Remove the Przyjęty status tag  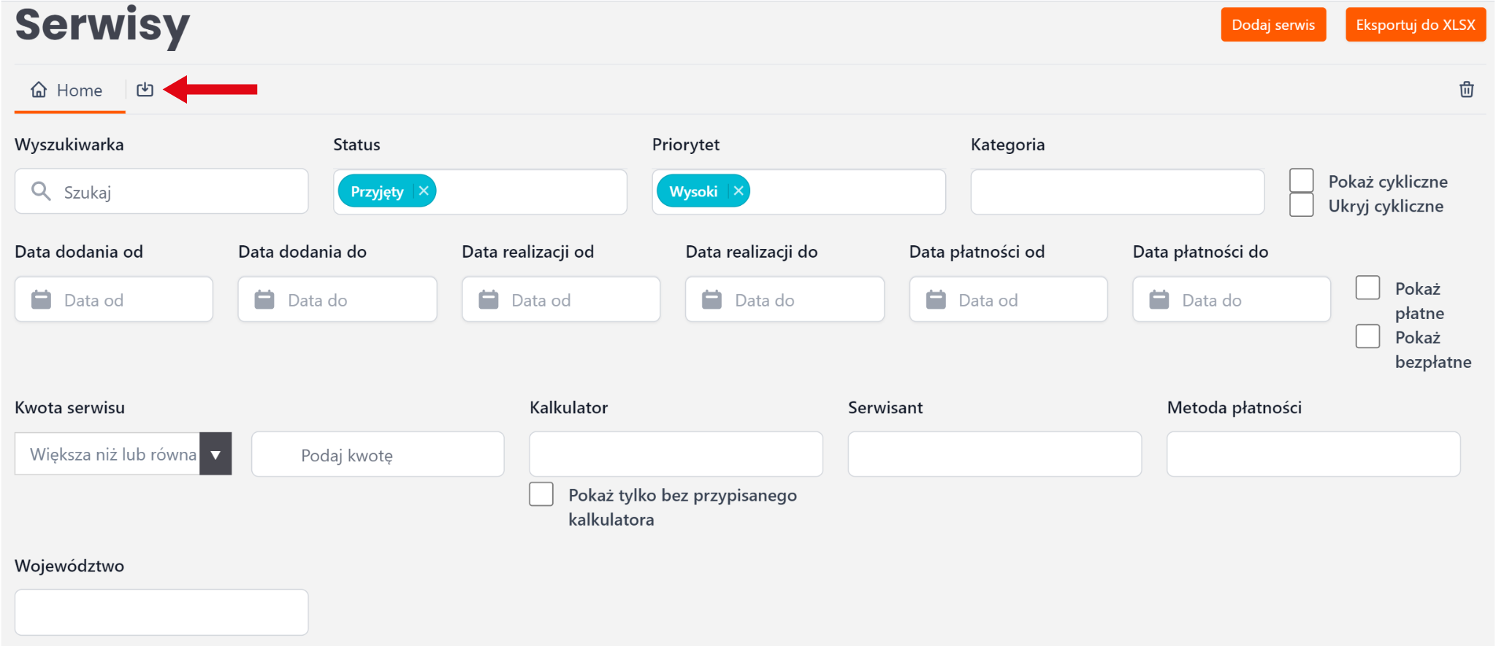pos(424,191)
